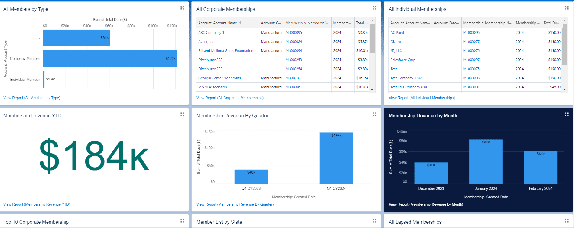Open Georgia Center Nonprofits account
The width and height of the screenshot is (574, 228).
[219, 78]
